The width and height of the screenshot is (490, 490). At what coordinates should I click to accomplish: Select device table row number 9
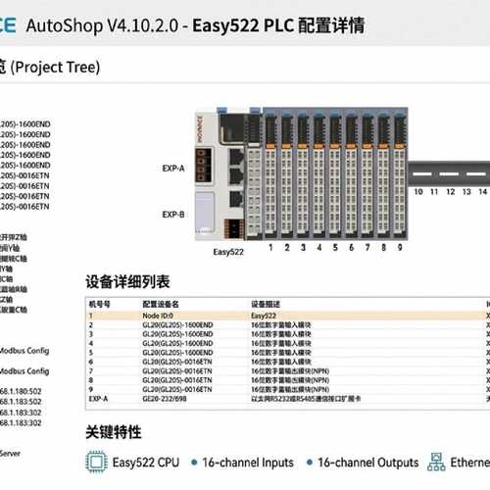pyautogui.click(x=287, y=389)
